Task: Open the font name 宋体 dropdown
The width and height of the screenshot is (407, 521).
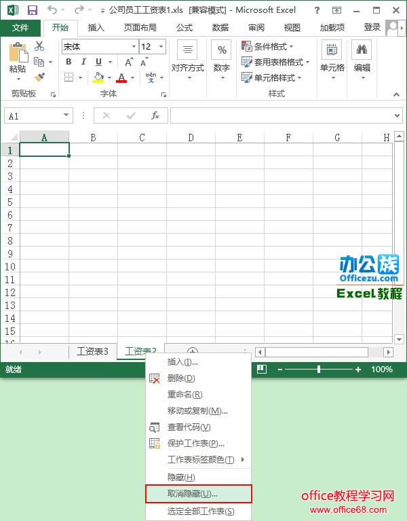Action: click(134, 47)
